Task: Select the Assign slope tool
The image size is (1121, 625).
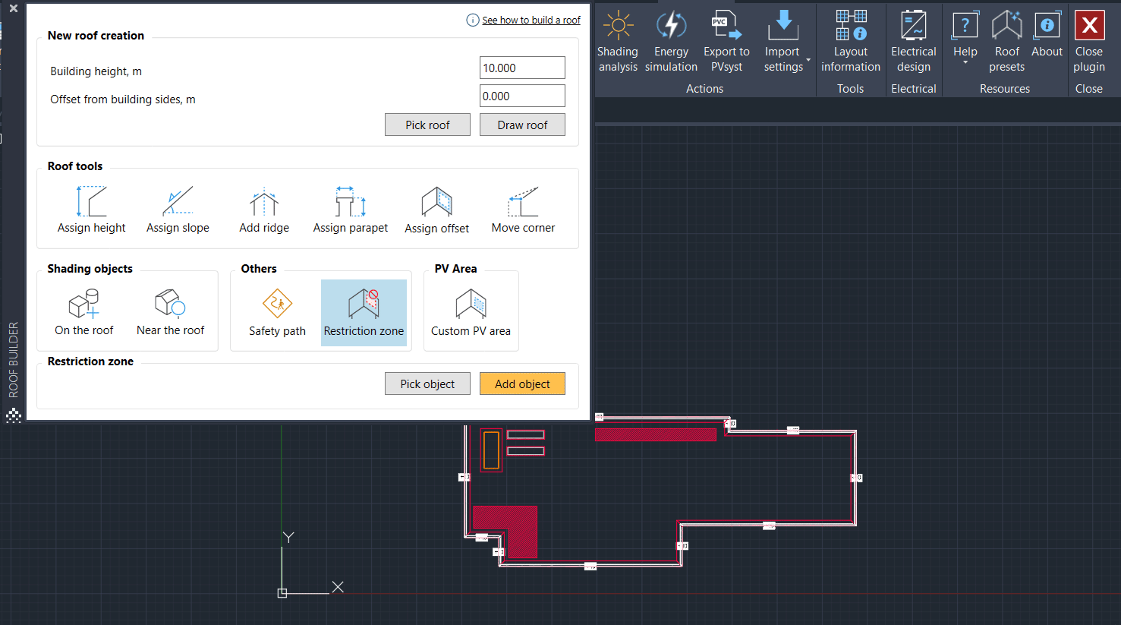Action: click(x=178, y=210)
